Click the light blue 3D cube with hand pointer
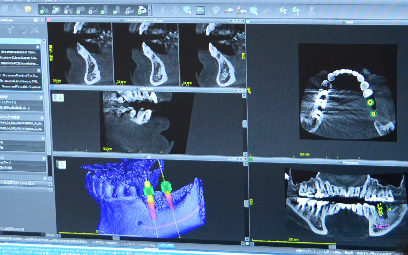Image resolution: width=408 pixels, height=255 pixels. pyautogui.click(x=254, y=11)
